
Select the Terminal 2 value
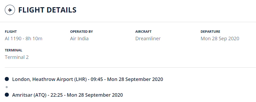17,57
